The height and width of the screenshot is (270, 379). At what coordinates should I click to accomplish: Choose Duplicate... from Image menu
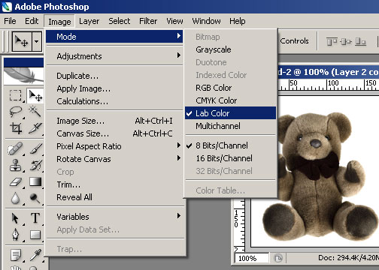click(x=114, y=76)
